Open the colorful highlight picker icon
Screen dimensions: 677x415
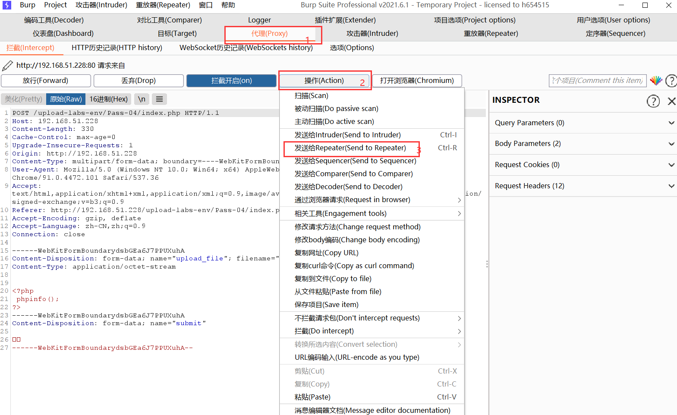[x=656, y=81]
